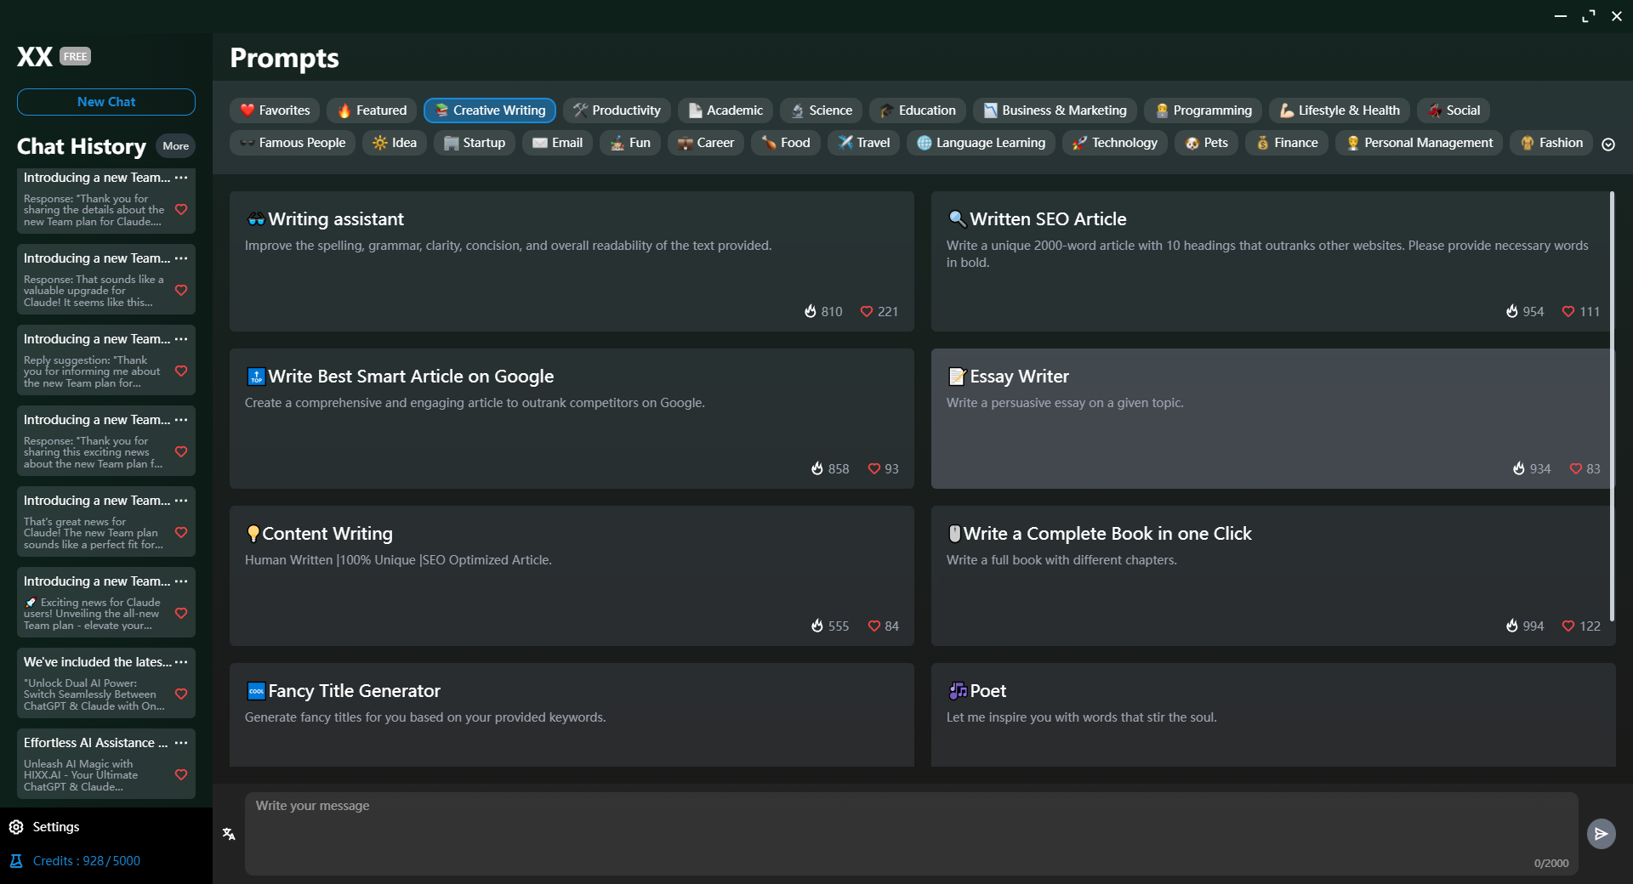Select the Technology category
Viewport: 1633px width, 884px height.
pyautogui.click(x=1115, y=143)
